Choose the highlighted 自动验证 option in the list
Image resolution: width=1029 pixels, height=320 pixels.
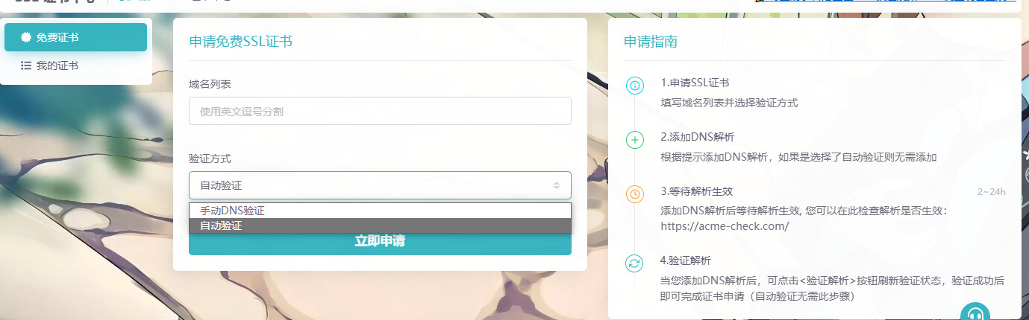[221, 225]
